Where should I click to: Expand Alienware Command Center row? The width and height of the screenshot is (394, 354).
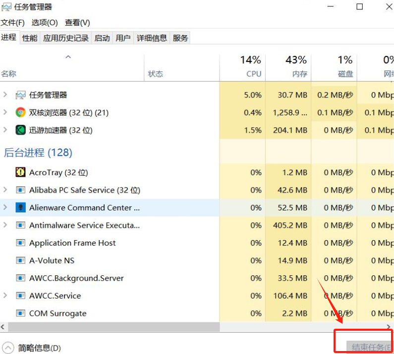click(5, 207)
